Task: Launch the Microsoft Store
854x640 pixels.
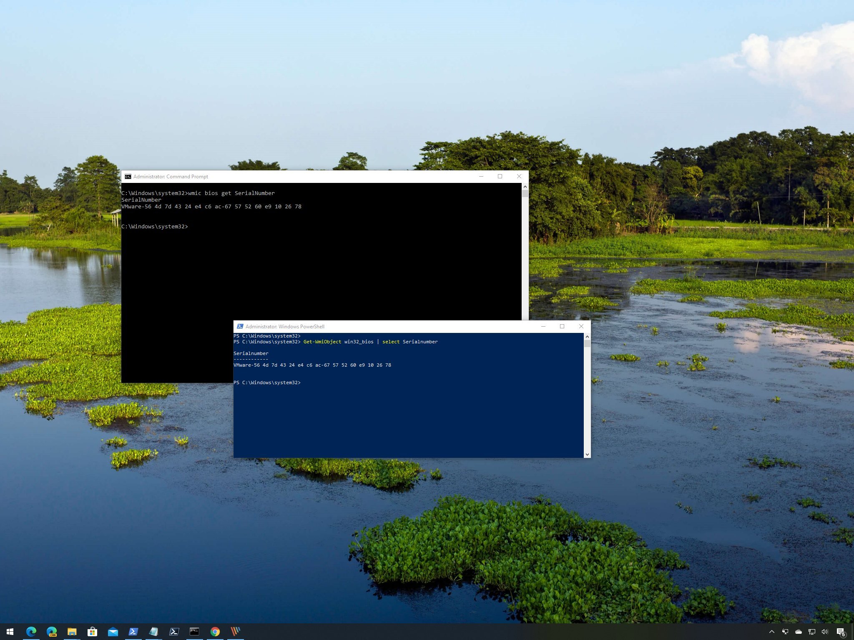Action: tap(93, 632)
